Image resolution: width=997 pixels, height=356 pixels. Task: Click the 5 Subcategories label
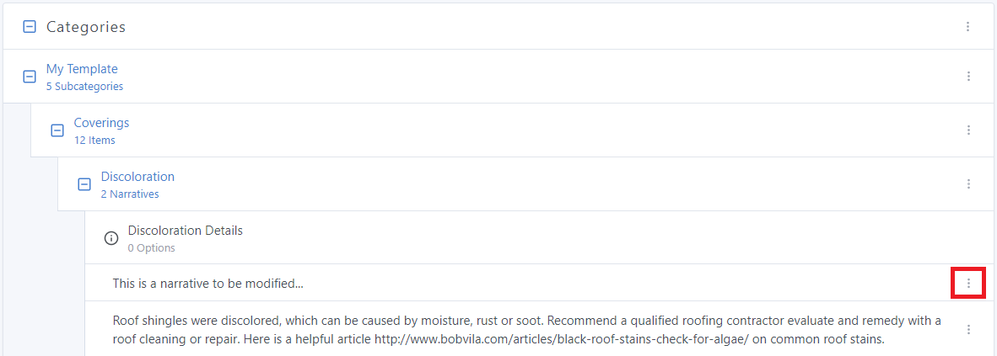tap(84, 87)
